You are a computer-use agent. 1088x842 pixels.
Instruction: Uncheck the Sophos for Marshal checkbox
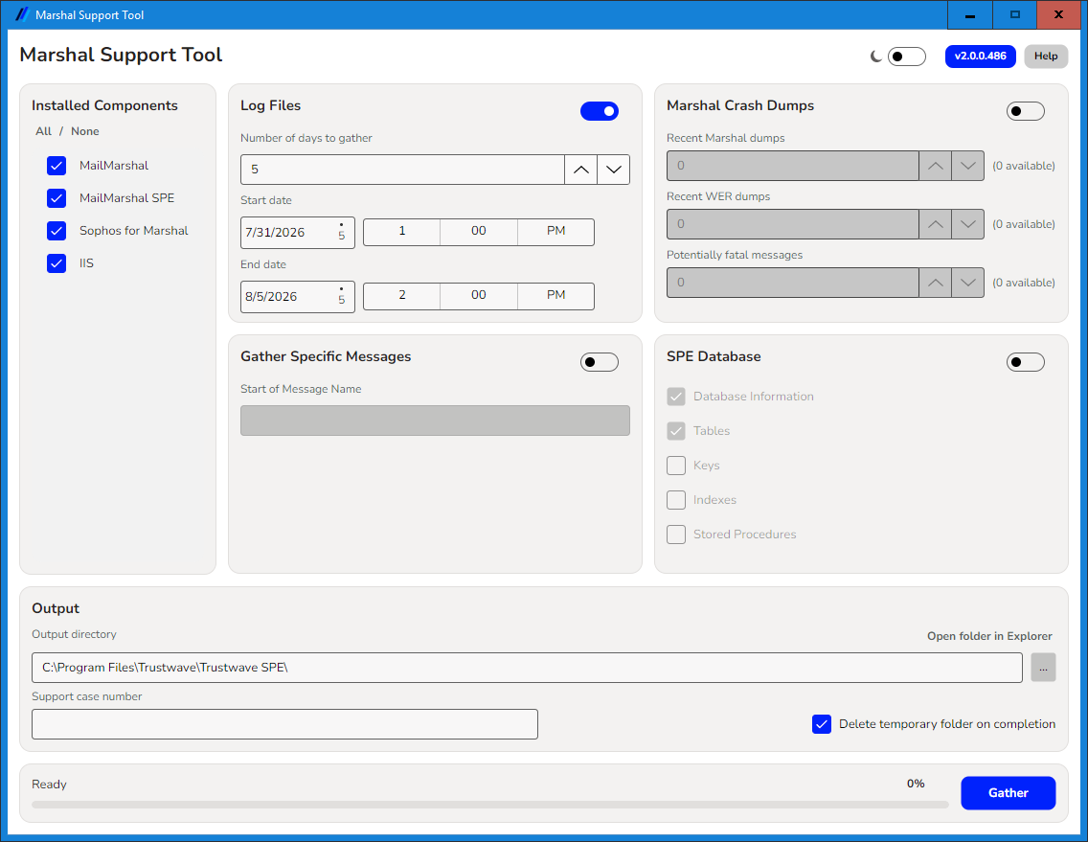pyautogui.click(x=57, y=231)
